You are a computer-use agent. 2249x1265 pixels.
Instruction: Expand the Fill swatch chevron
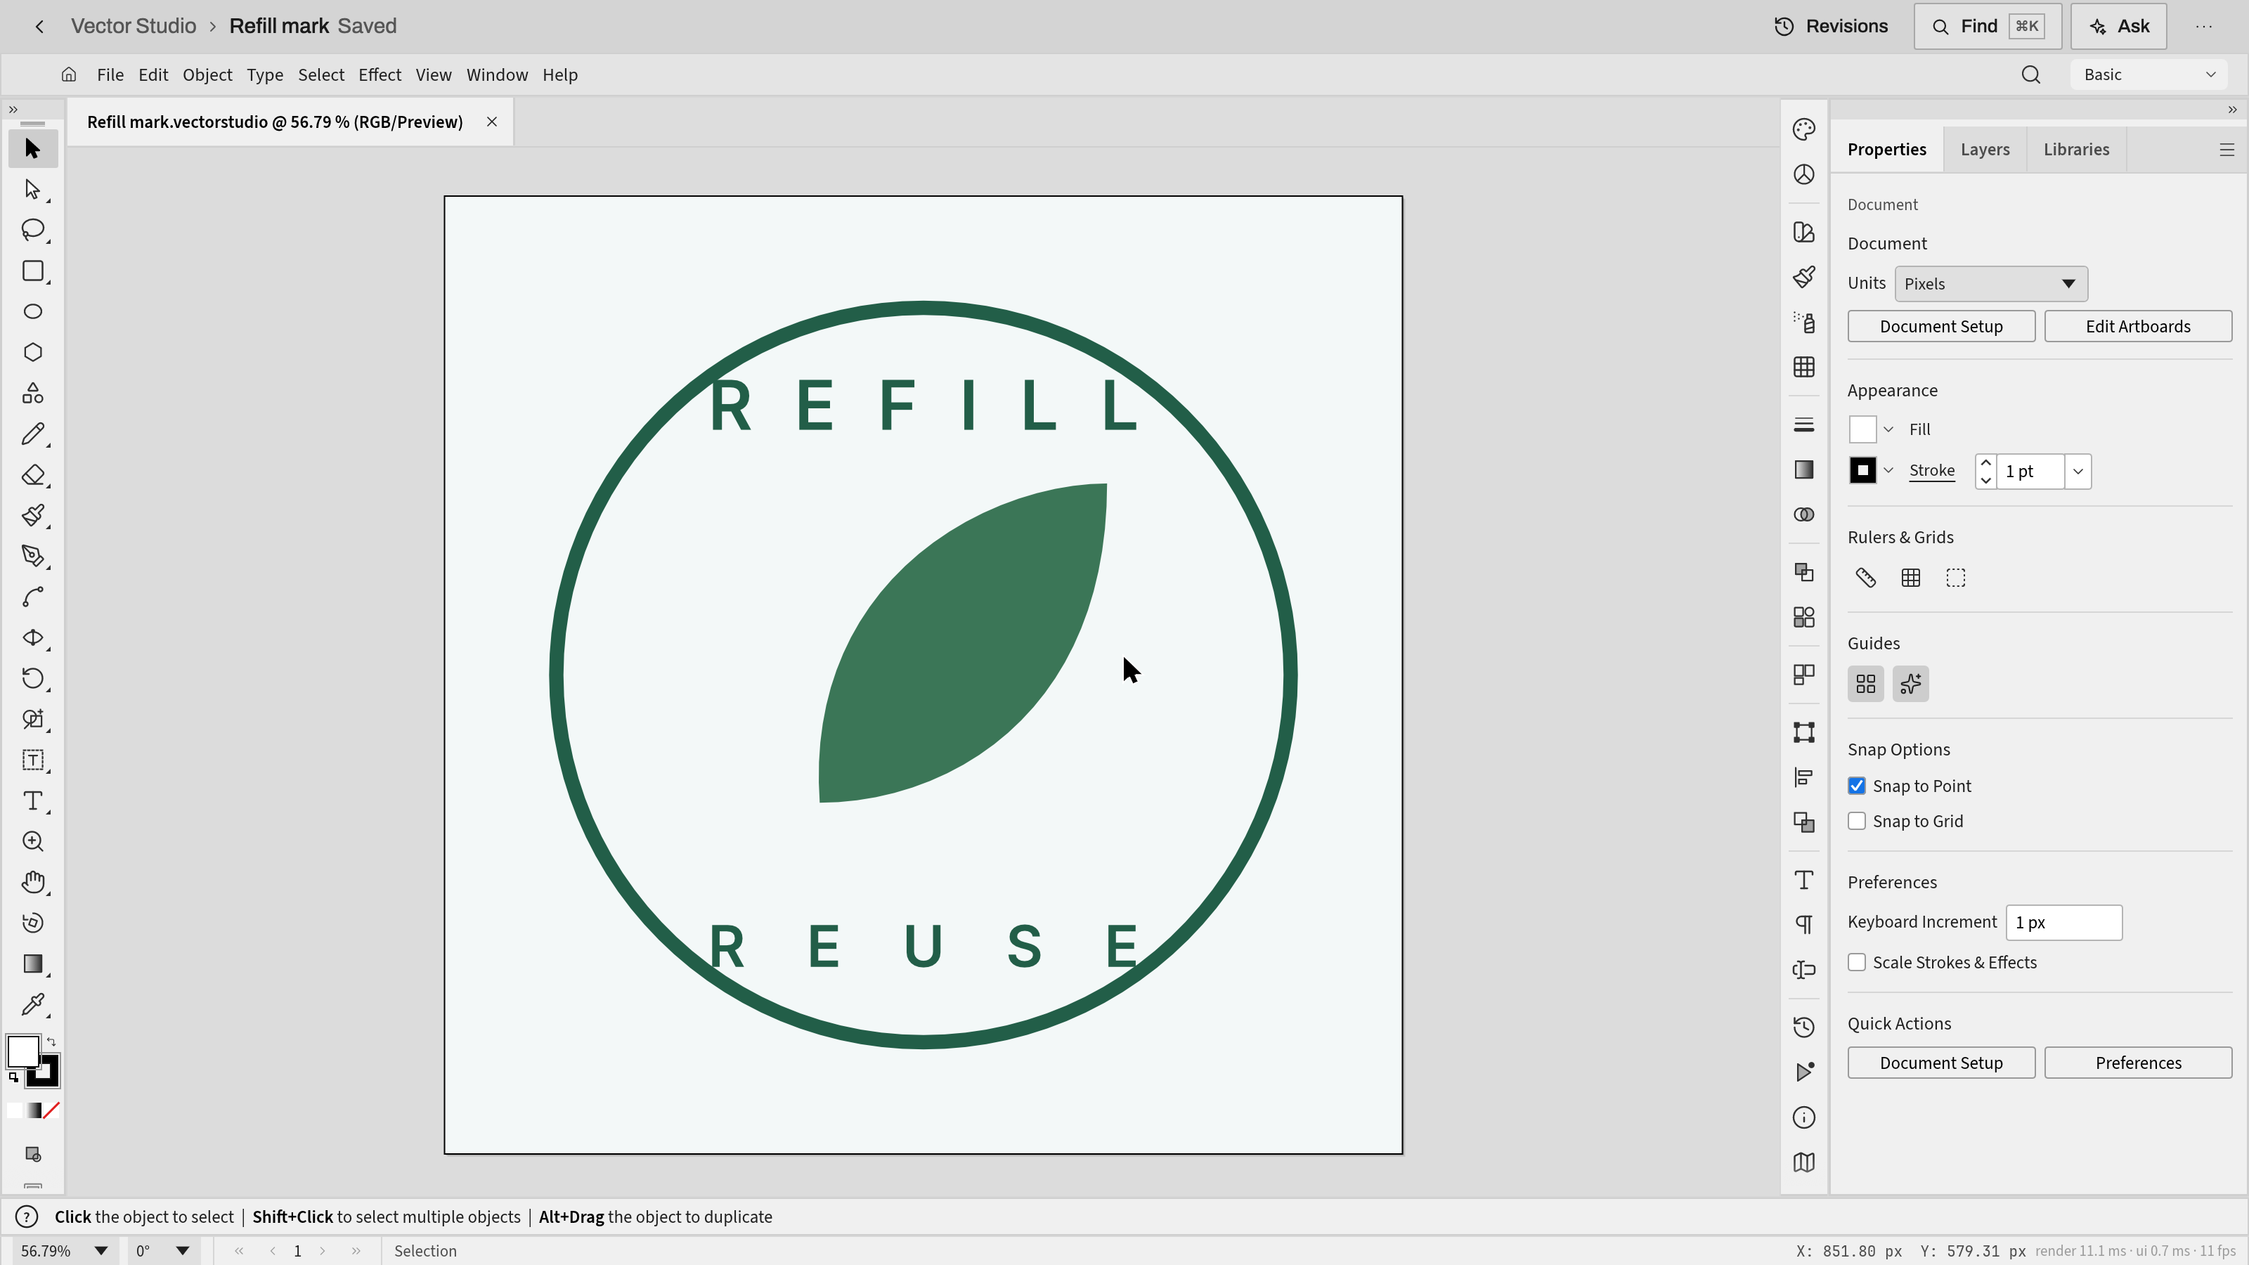point(1888,429)
